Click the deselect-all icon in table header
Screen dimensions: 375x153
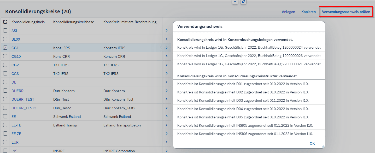(5, 22)
